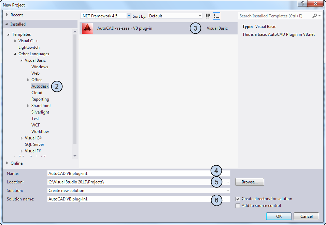Switch to small icons view
326x225 pixels.
(x=208, y=16)
